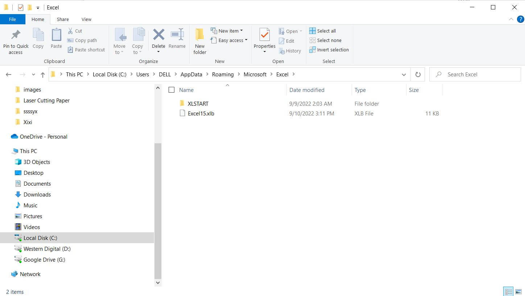Switch to the Share ribbon tab
Viewport: 525px width, 296px height.
63,19
